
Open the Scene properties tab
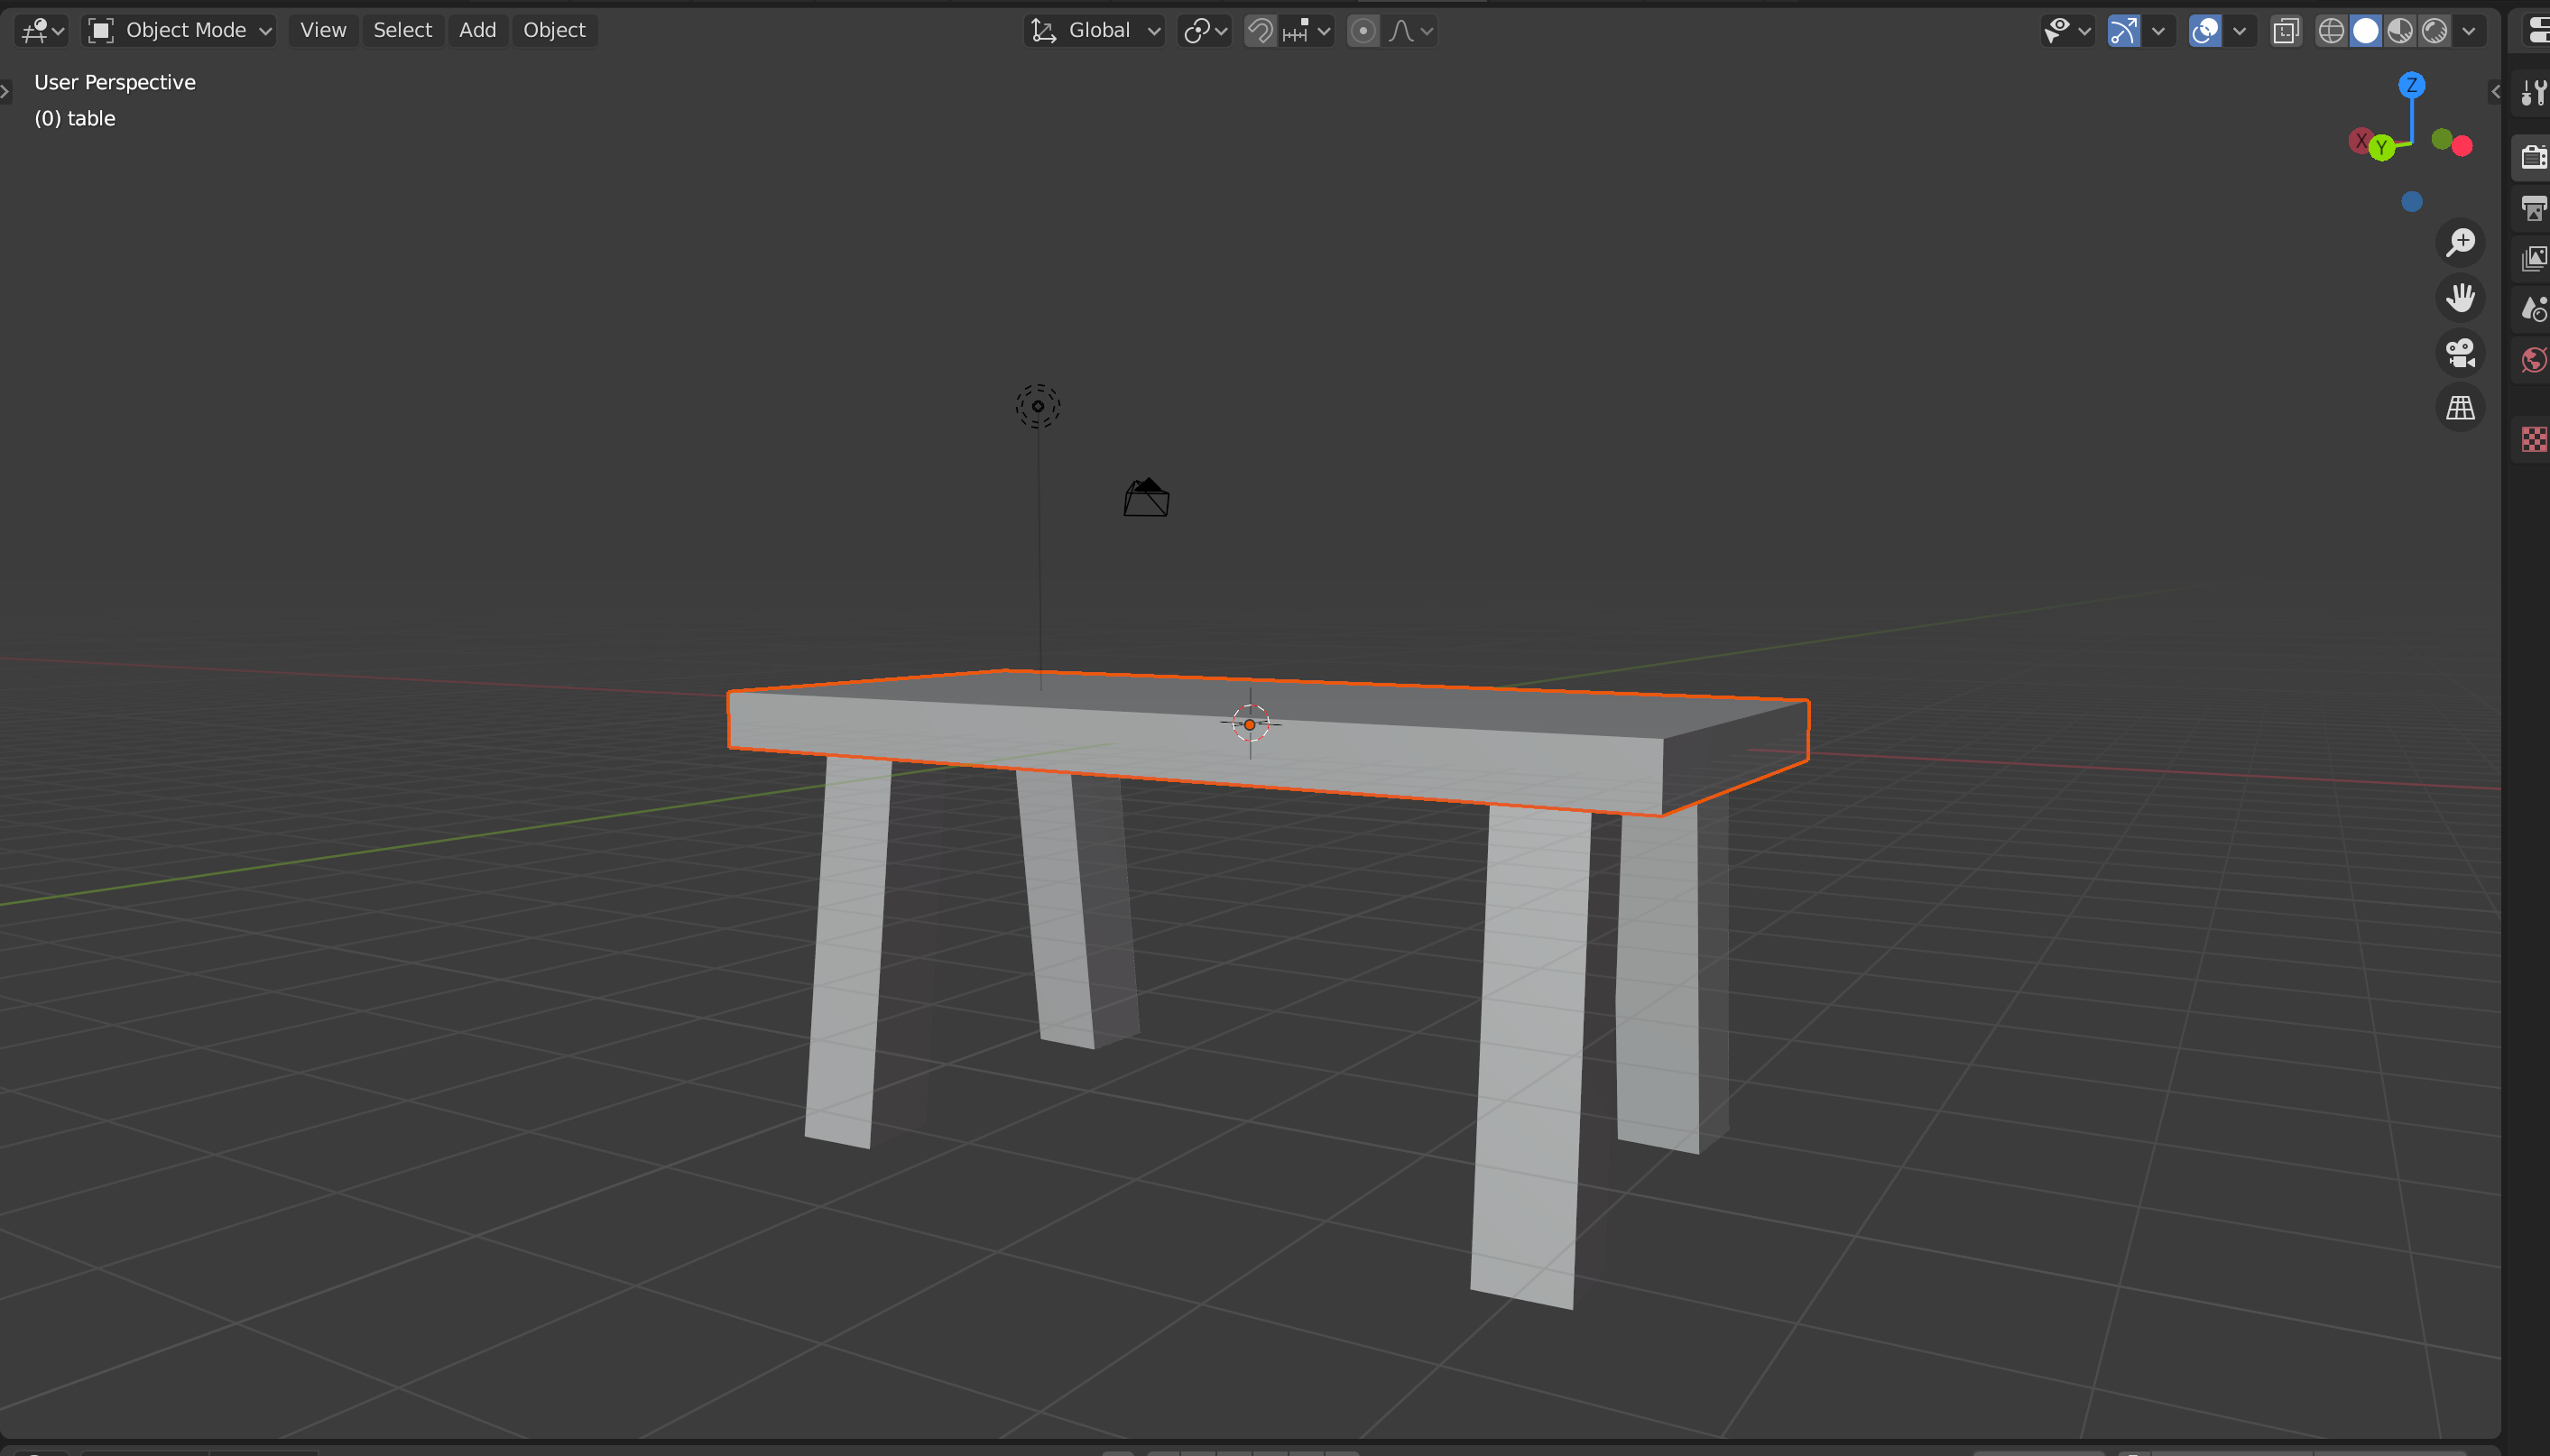tap(2533, 309)
